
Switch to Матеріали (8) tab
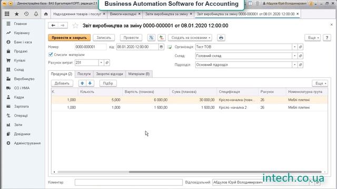tap(139, 74)
